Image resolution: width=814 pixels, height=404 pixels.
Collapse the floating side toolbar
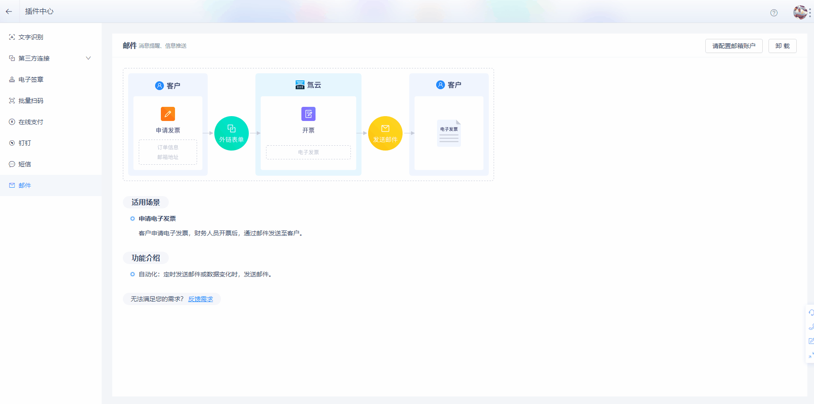[811, 355]
